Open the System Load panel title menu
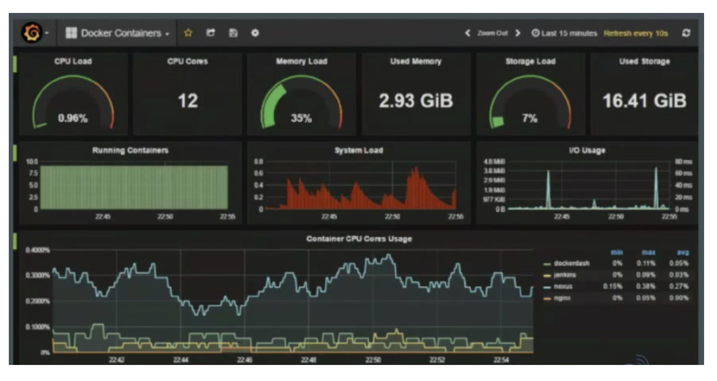Viewport: 717px width, 381px height. click(x=359, y=151)
